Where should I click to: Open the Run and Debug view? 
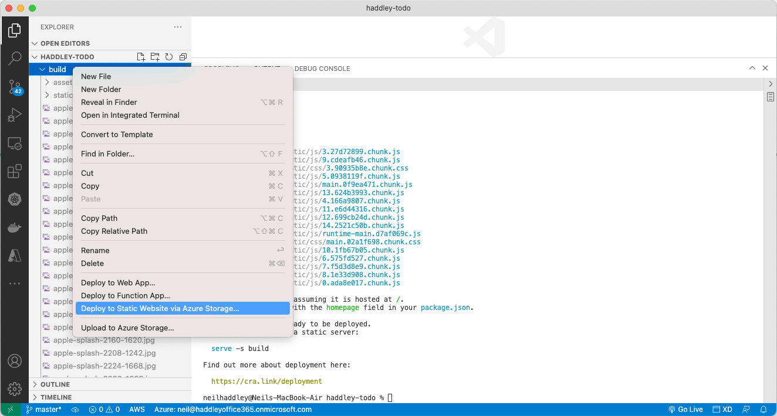point(15,115)
